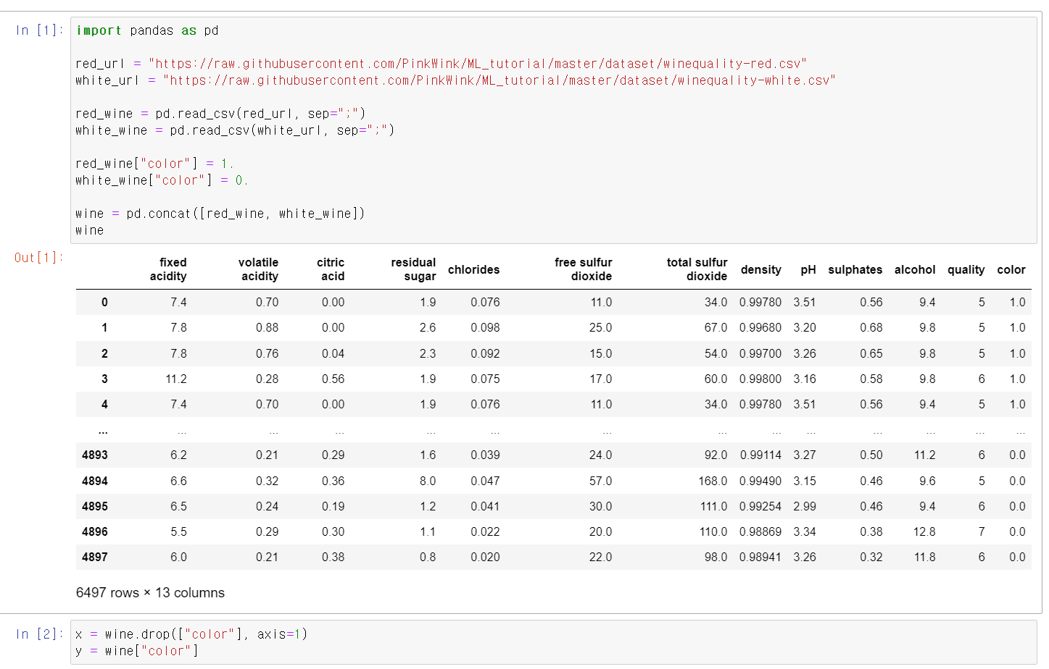The image size is (1049, 669).
Task: Click free sulfur dioxide value 57.0
Action: (x=600, y=481)
